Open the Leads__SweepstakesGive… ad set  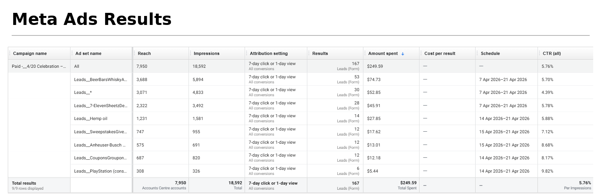100,132
